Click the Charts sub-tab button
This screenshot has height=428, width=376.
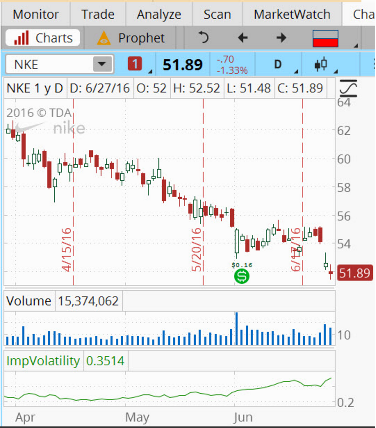(43, 38)
